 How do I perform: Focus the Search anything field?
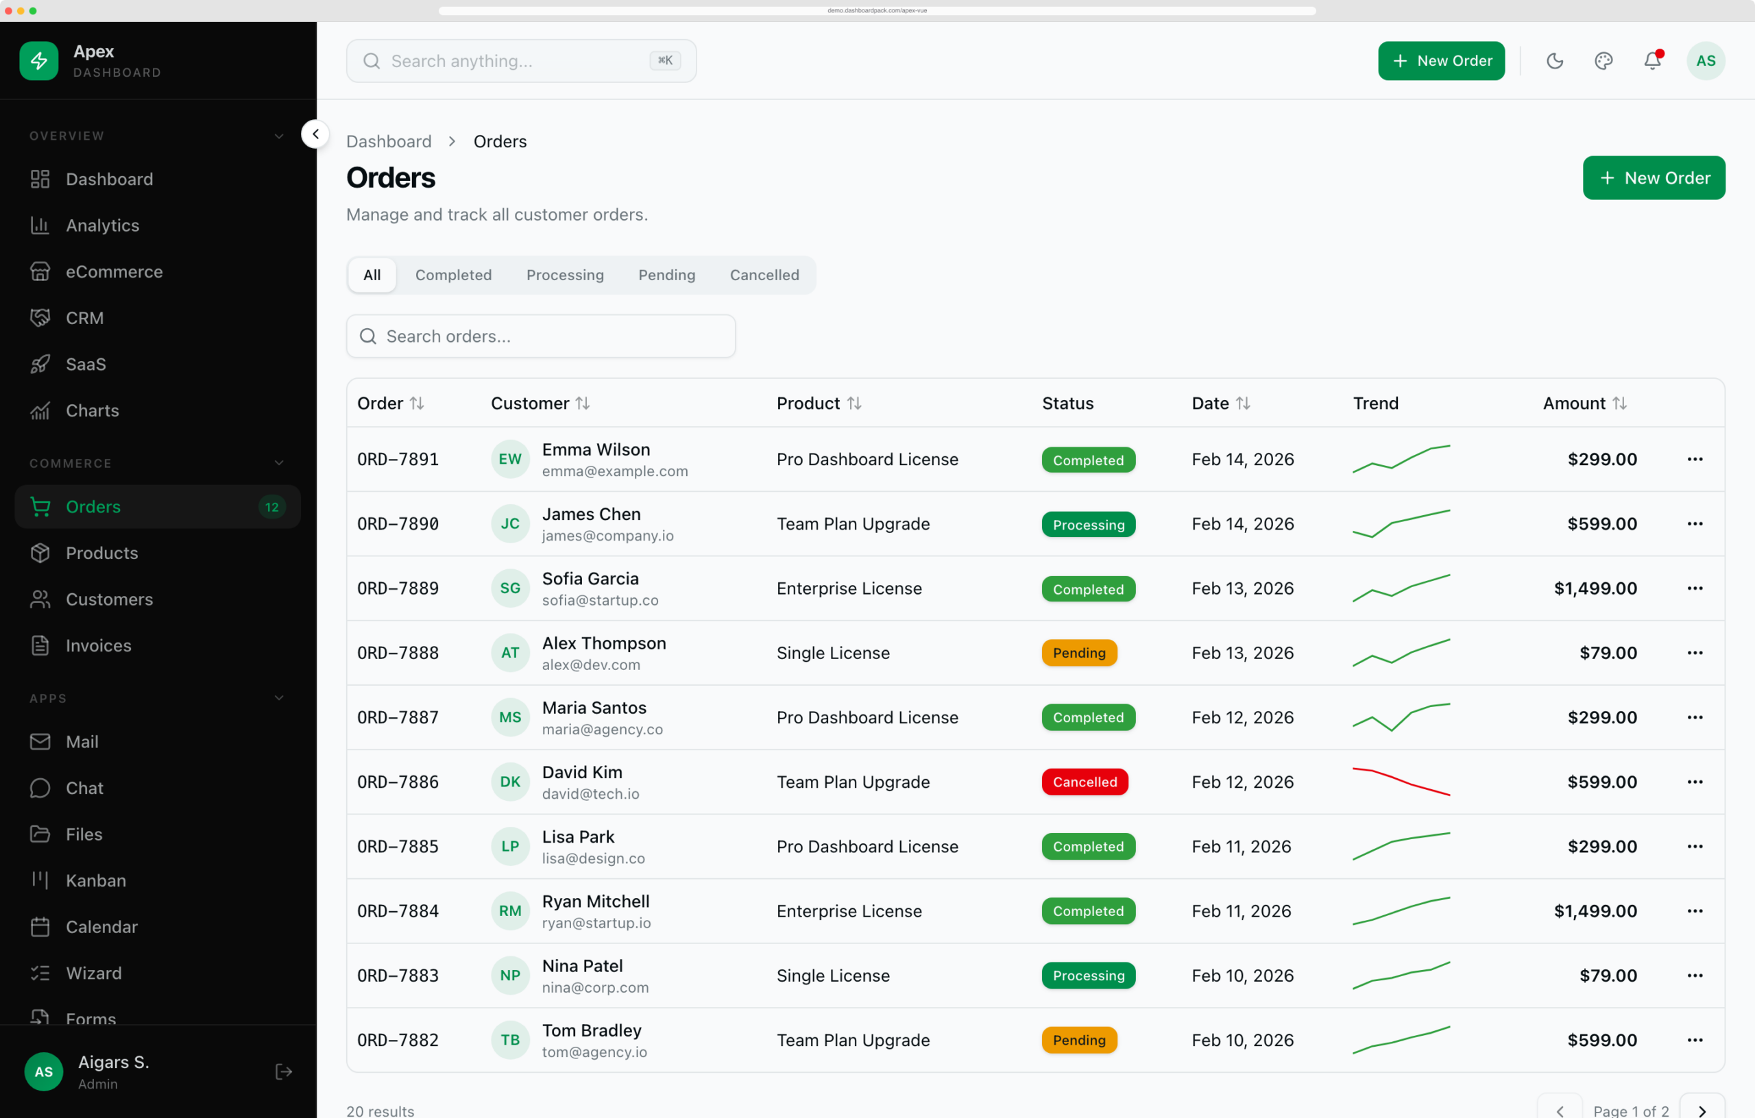(x=521, y=60)
